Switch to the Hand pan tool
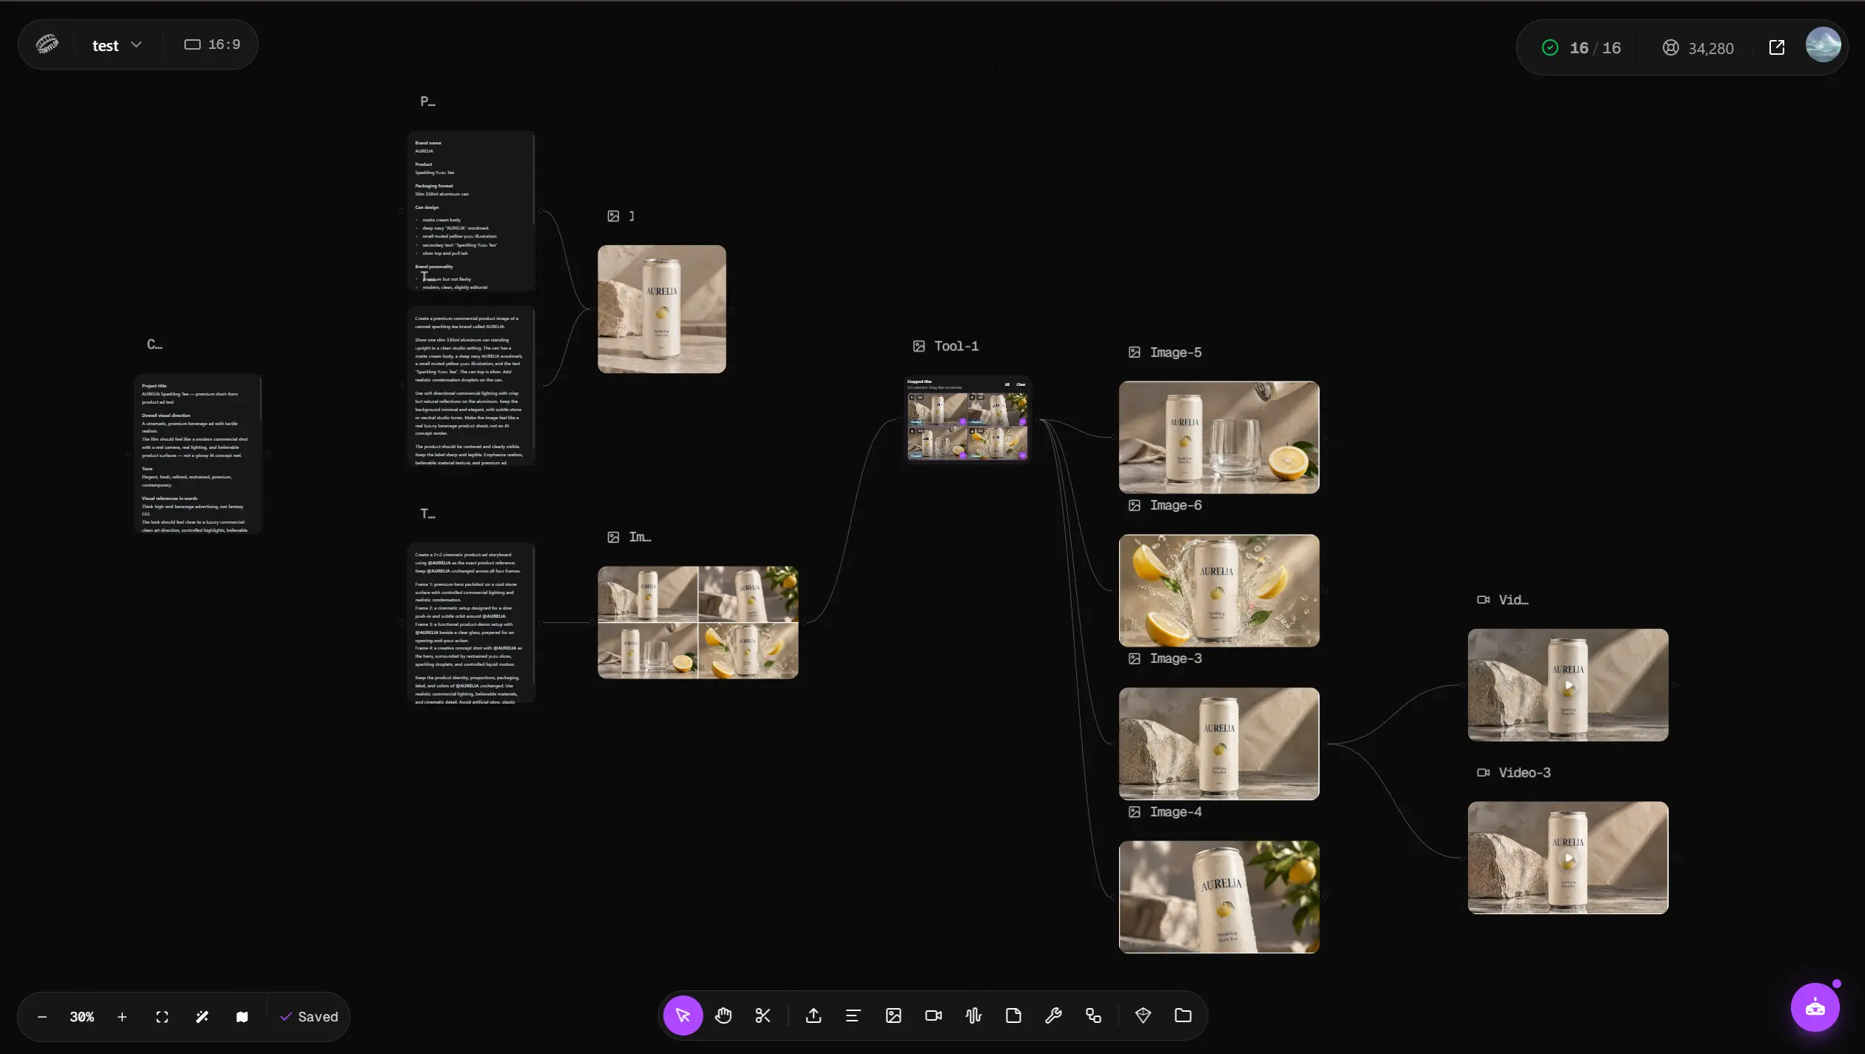 pyautogui.click(x=723, y=1015)
